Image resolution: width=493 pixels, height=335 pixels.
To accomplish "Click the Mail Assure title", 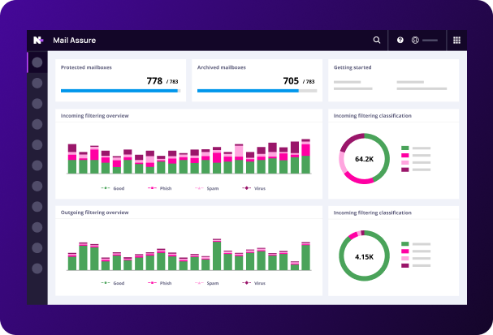I will pos(74,41).
